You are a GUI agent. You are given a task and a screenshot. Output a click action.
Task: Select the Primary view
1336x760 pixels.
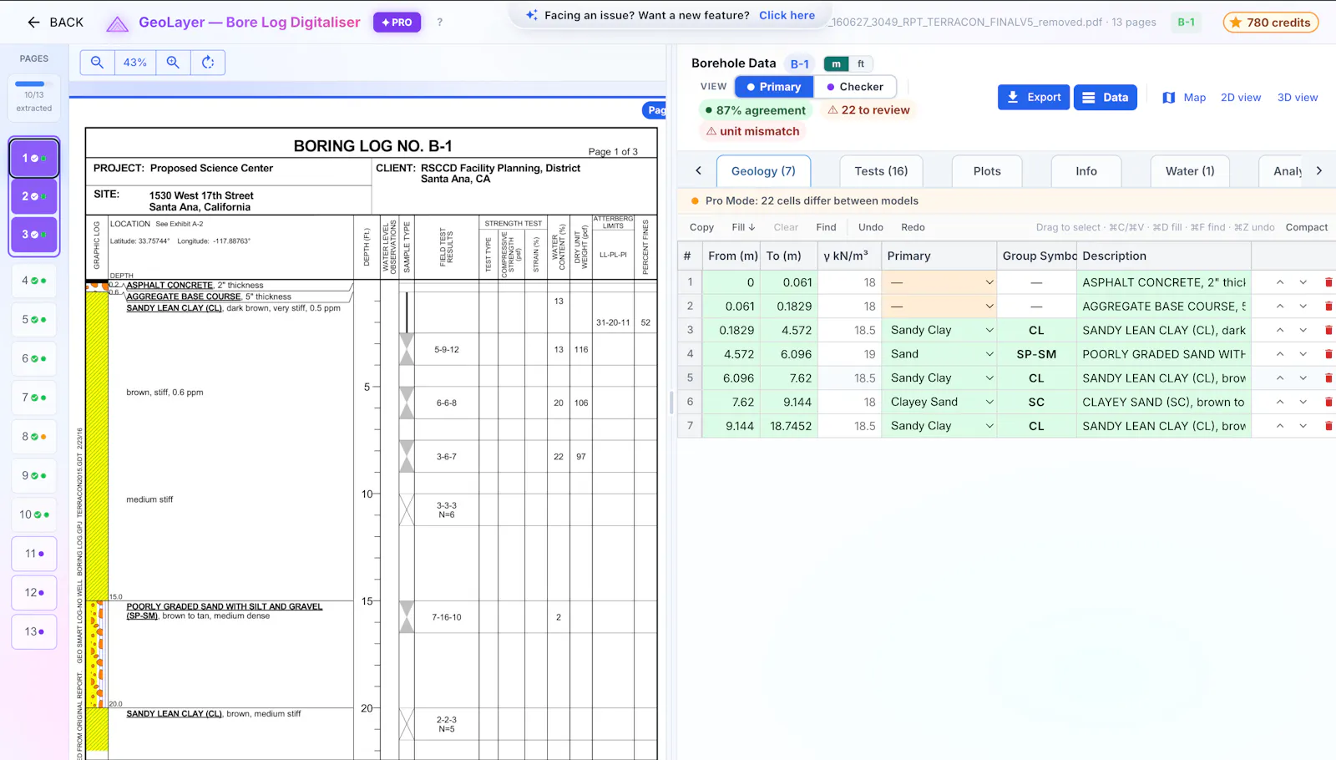pyautogui.click(x=774, y=87)
